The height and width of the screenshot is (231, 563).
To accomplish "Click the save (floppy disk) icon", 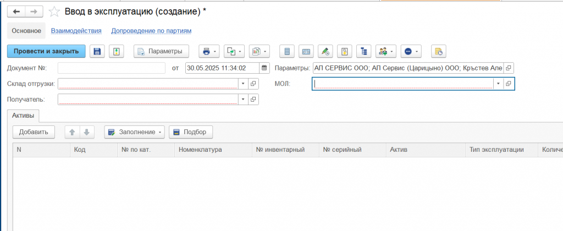I will pos(97,51).
